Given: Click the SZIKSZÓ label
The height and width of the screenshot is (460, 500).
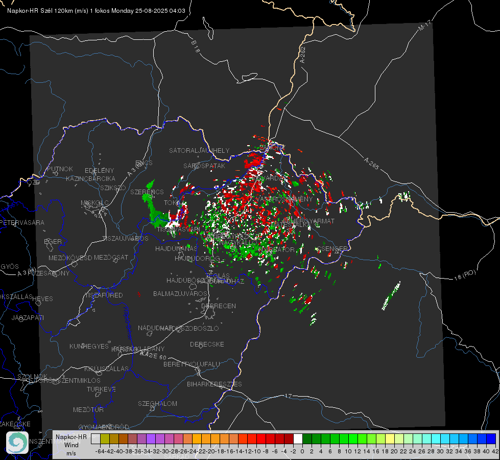Looking at the screenshot, I should point(113,188).
